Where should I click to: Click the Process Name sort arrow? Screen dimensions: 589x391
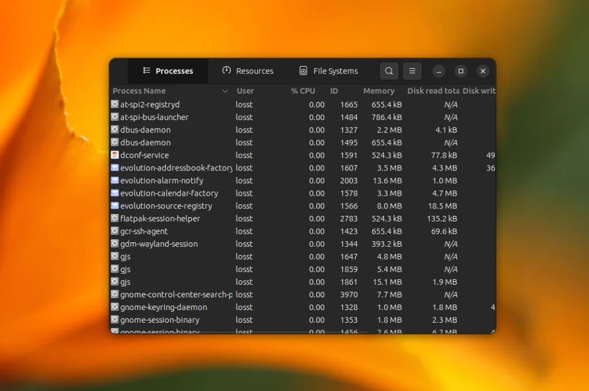225,91
